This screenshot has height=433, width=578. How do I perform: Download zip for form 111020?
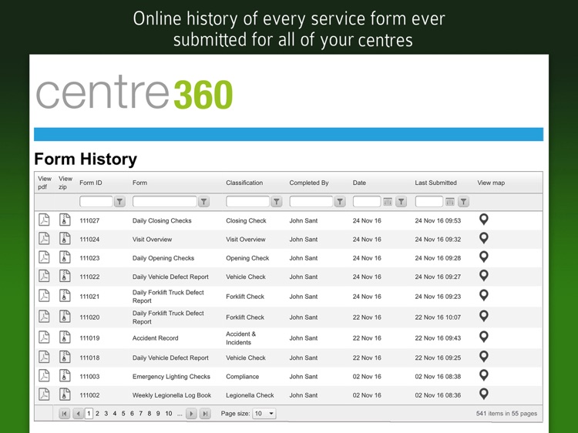click(x=65, y=316)
